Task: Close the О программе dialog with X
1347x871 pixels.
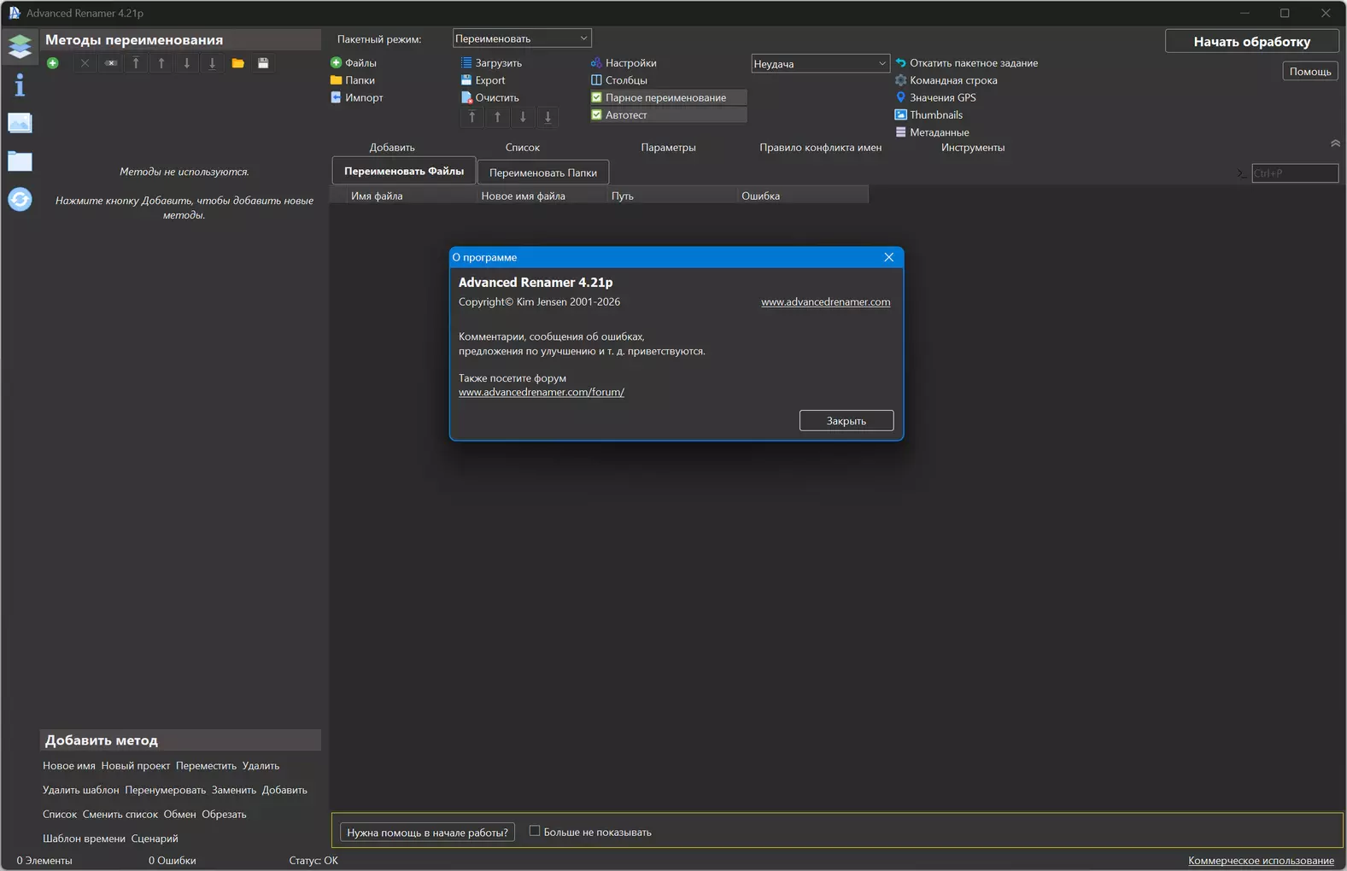Action: [889, 257]
